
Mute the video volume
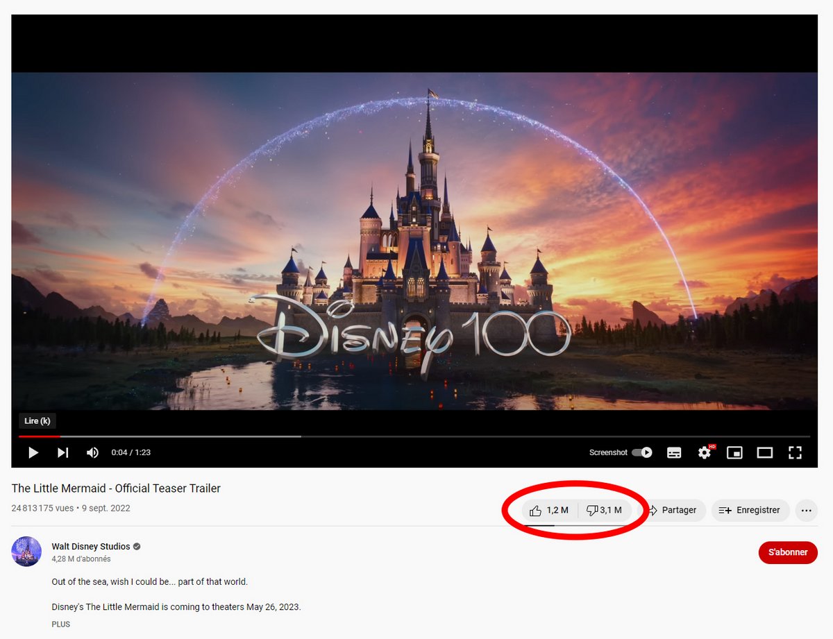click(x=92, y=452)
